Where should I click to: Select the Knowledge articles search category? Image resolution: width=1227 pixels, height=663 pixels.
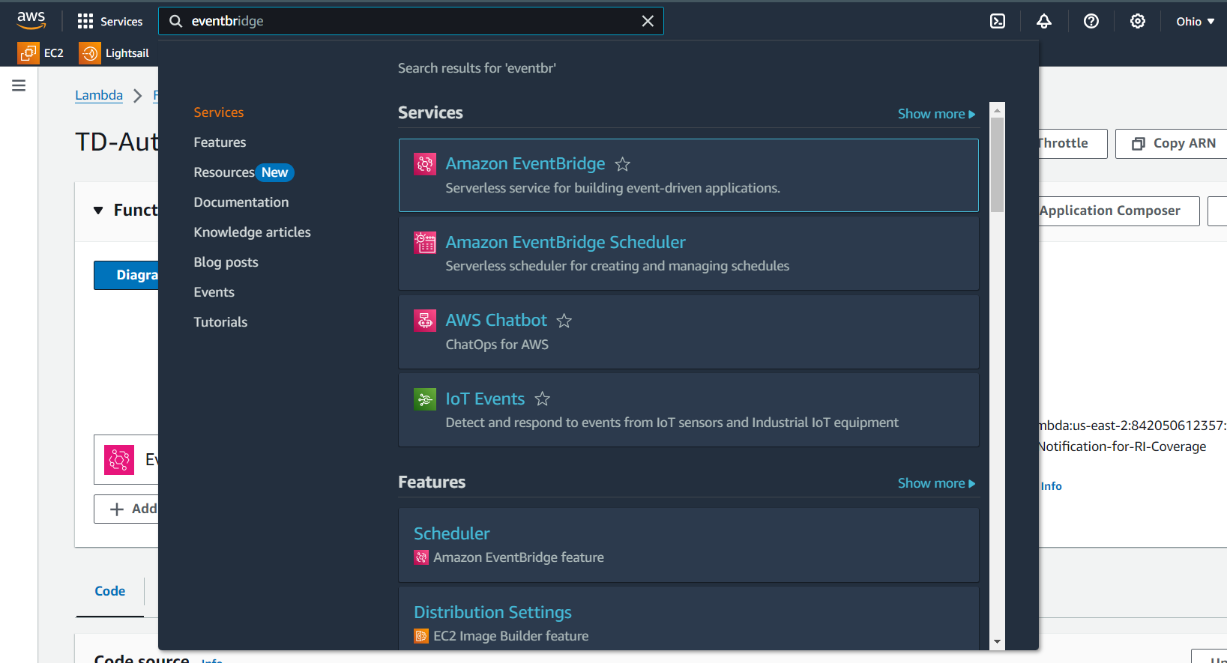(x=252, y=232)
